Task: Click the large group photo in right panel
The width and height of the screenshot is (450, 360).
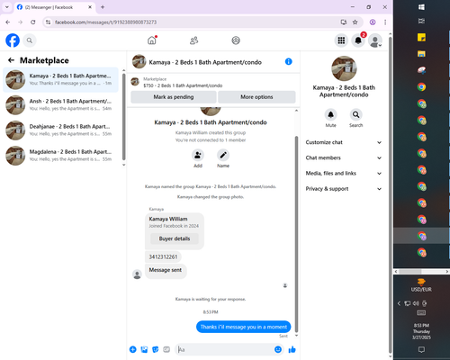Action: click(344, 68)
